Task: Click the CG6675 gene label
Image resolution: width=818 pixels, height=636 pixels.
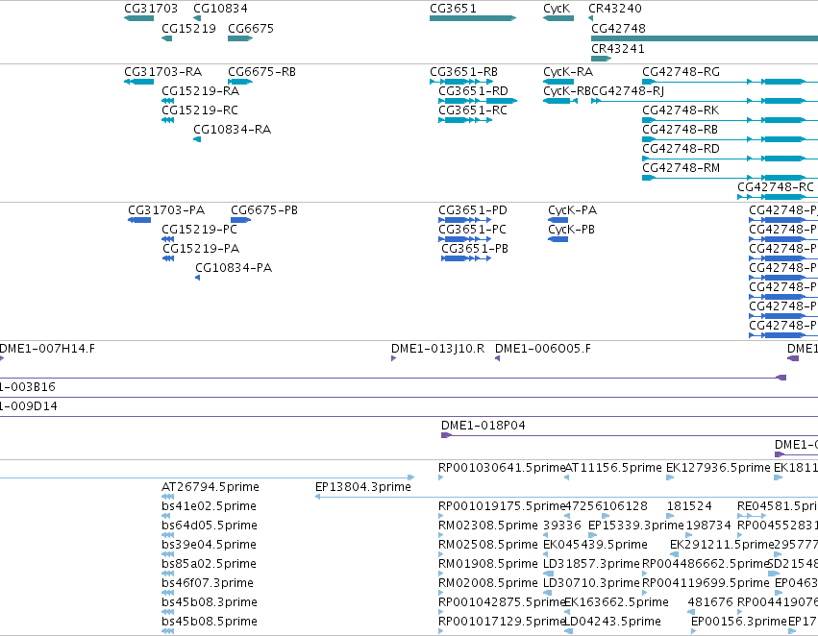Action: 251,28
